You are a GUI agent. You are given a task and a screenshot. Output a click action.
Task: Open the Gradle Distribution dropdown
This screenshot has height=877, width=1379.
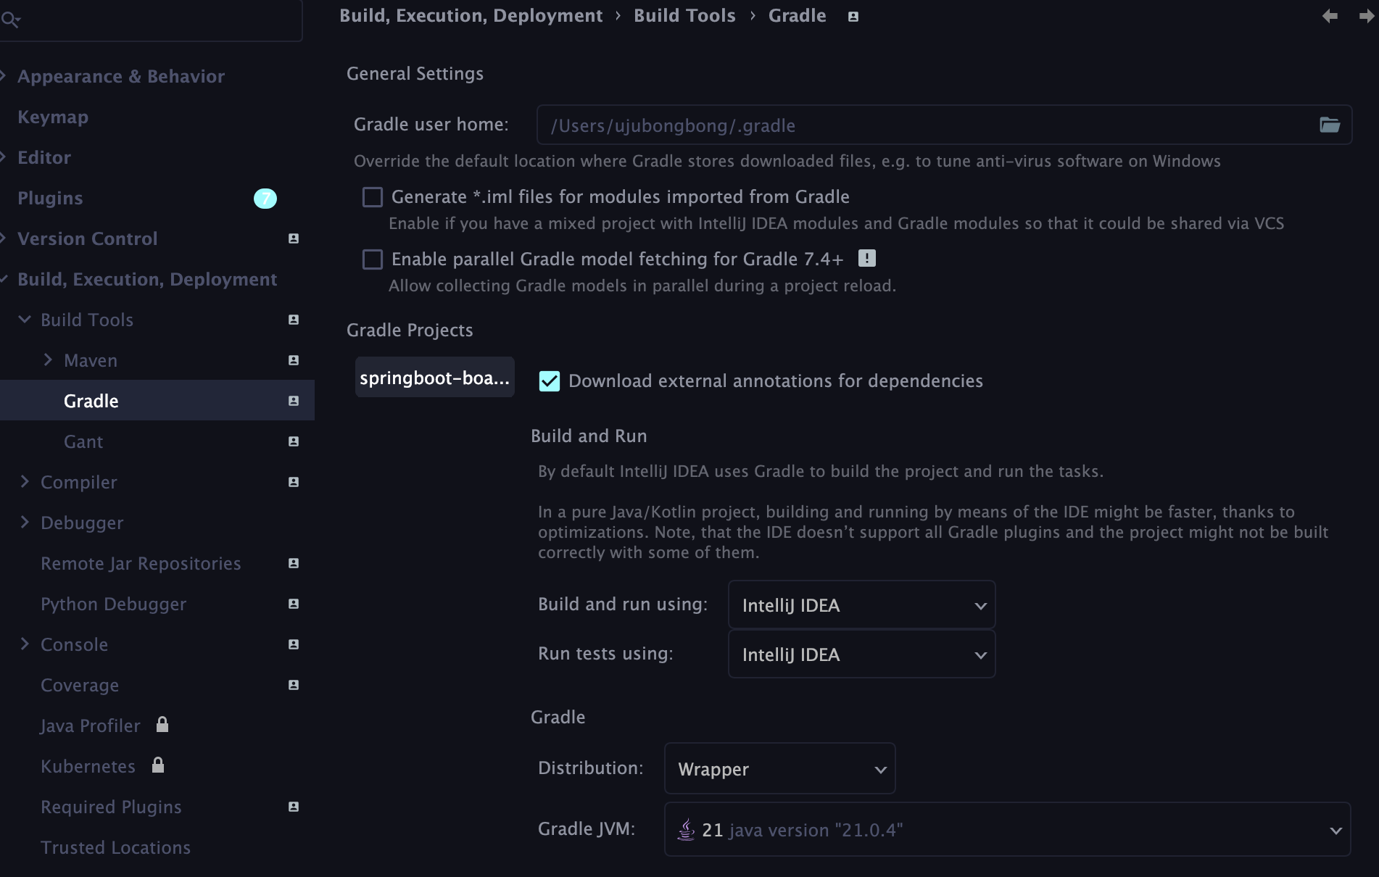779,768
